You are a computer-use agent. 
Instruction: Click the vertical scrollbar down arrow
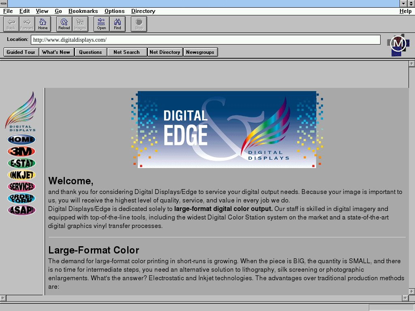412,291
